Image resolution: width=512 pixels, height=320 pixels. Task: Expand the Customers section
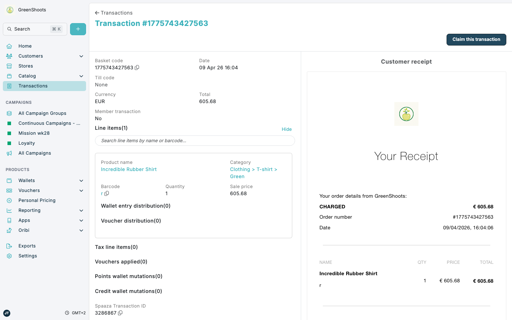click(x=81, y=56)
